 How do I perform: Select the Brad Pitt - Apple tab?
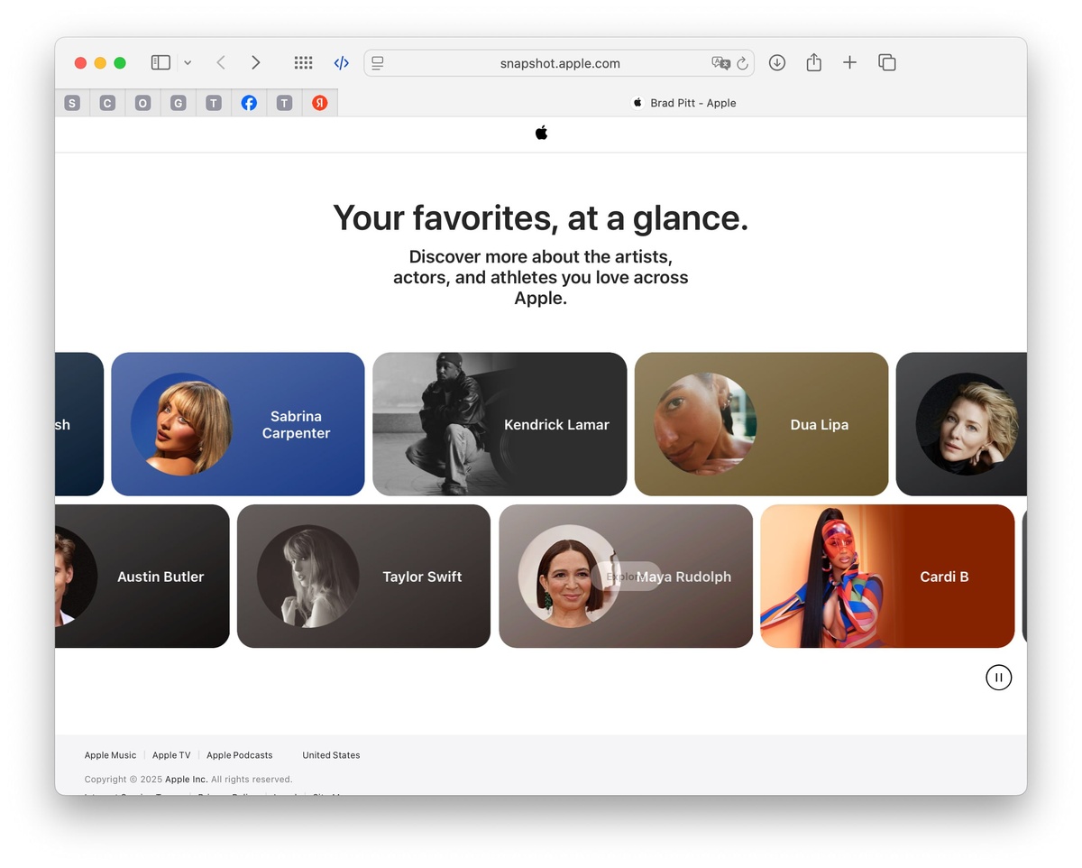click(683, 103)
